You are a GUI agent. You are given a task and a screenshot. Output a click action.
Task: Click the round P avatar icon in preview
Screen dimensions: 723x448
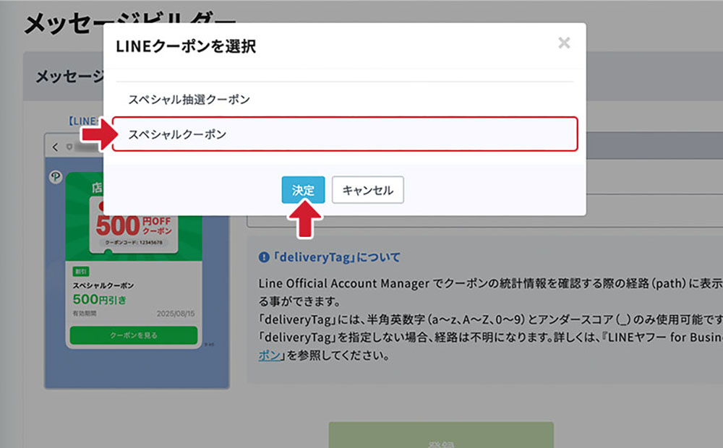pos(56,177)
